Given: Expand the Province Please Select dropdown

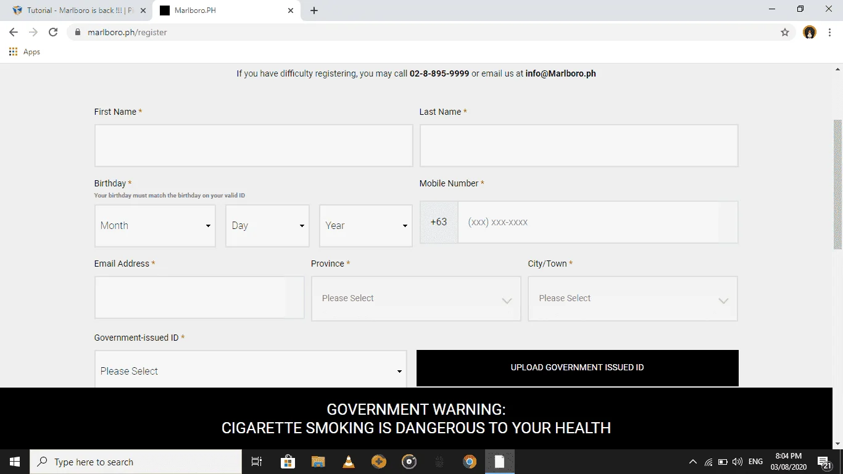Looking at the screenshot, I should tap(416, 299).
